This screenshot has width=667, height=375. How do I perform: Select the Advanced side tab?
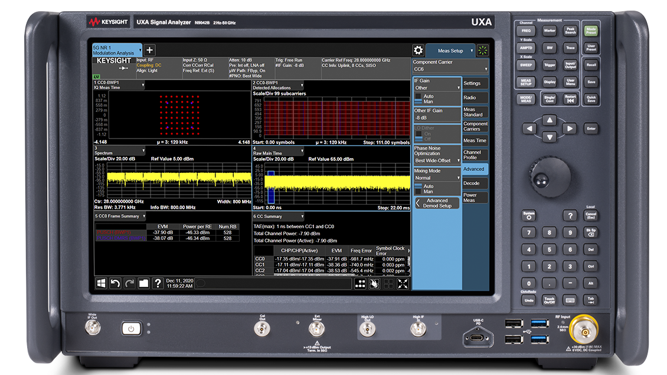475,169
